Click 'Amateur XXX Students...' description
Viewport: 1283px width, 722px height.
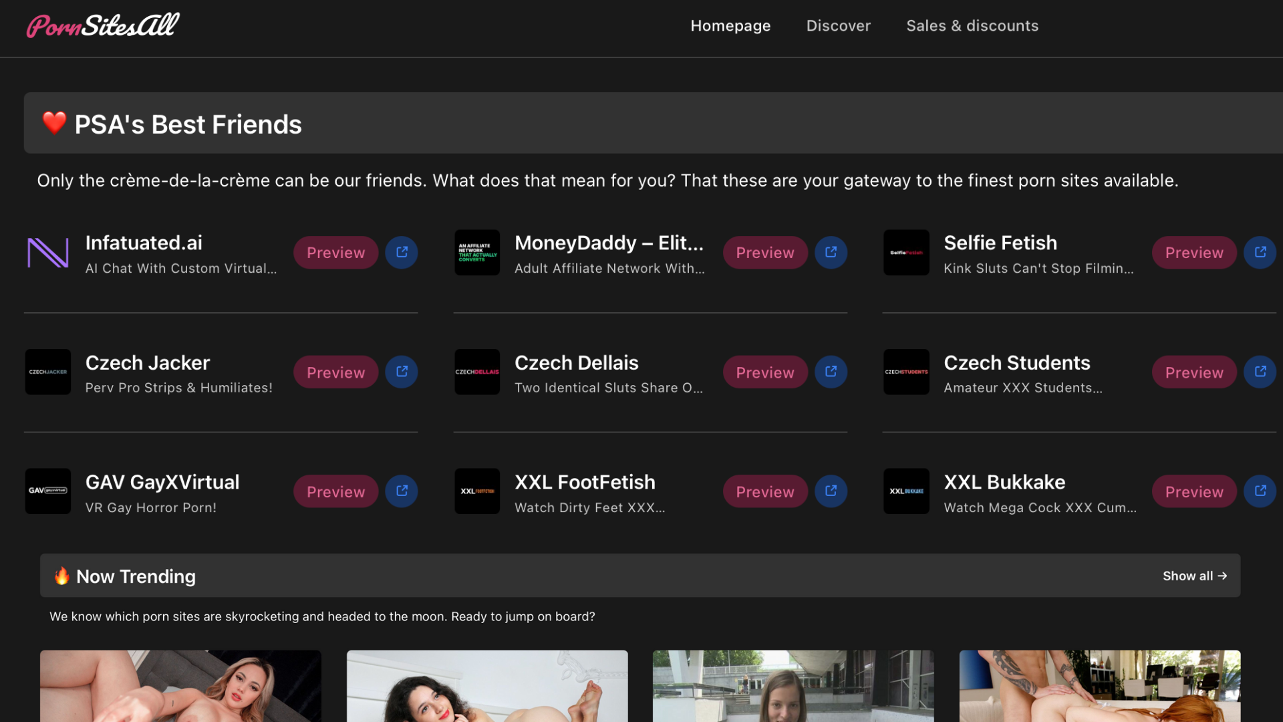click(1023, 388)
